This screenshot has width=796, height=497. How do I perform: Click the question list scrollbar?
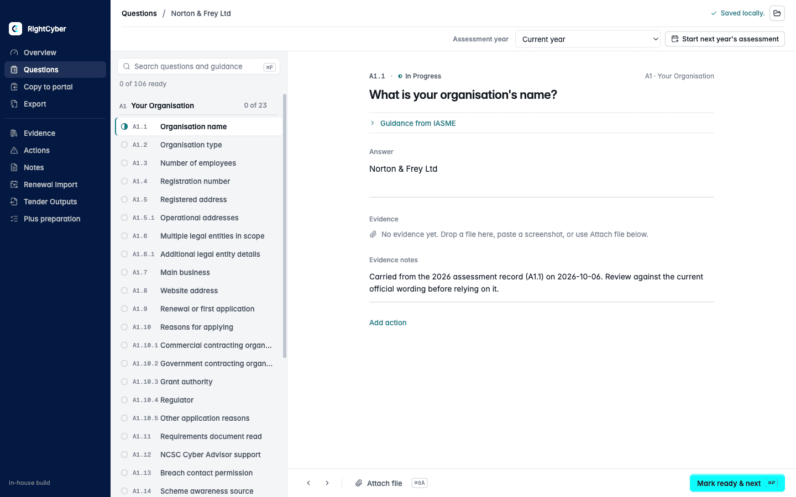285,226
